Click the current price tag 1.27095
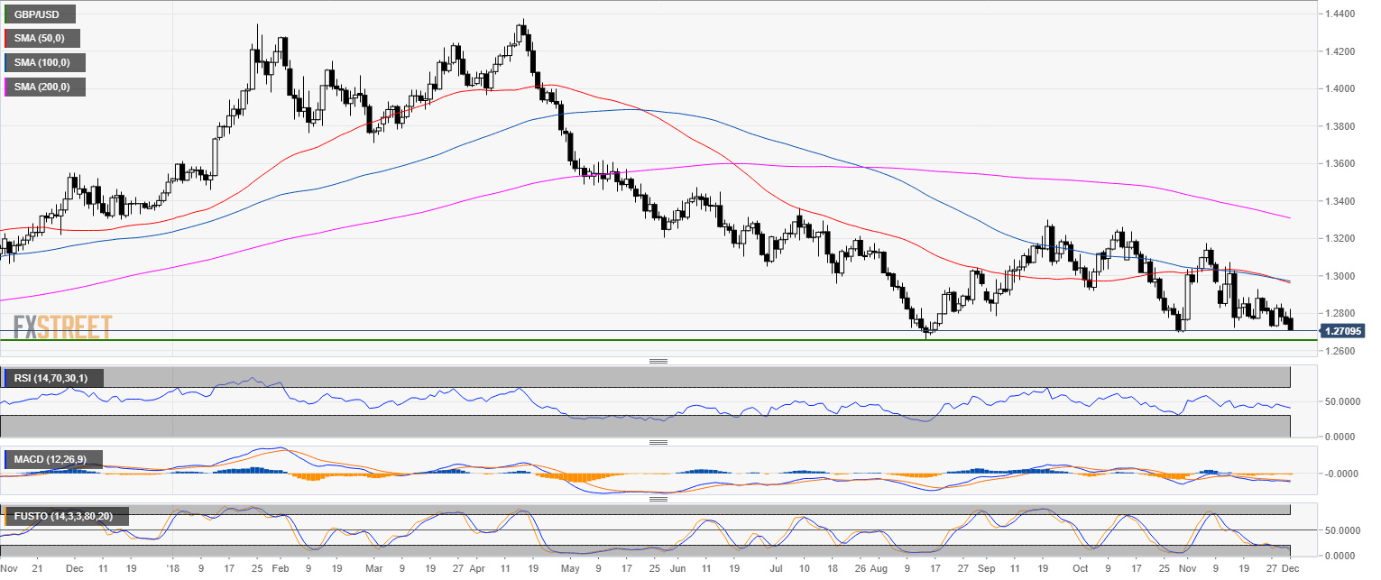The width and height of the screenshot is (1381, 580). [x=1345, y=331]
